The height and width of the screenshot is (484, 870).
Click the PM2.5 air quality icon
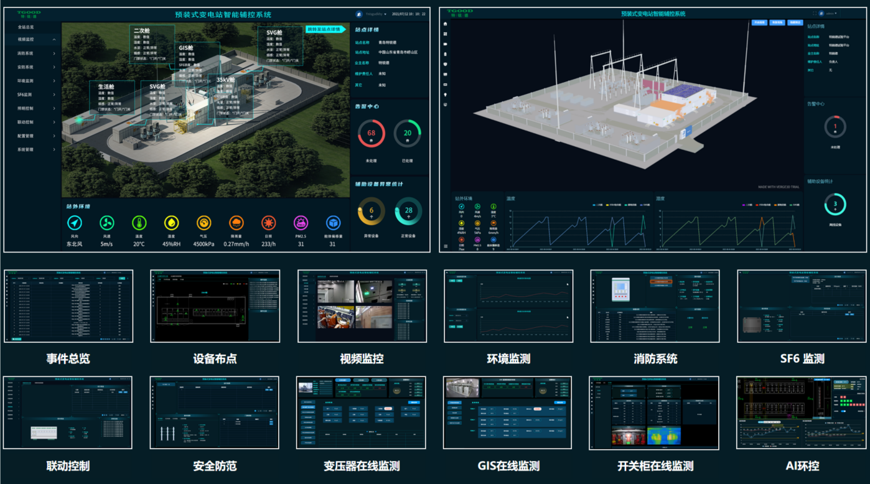click(301, 223)
